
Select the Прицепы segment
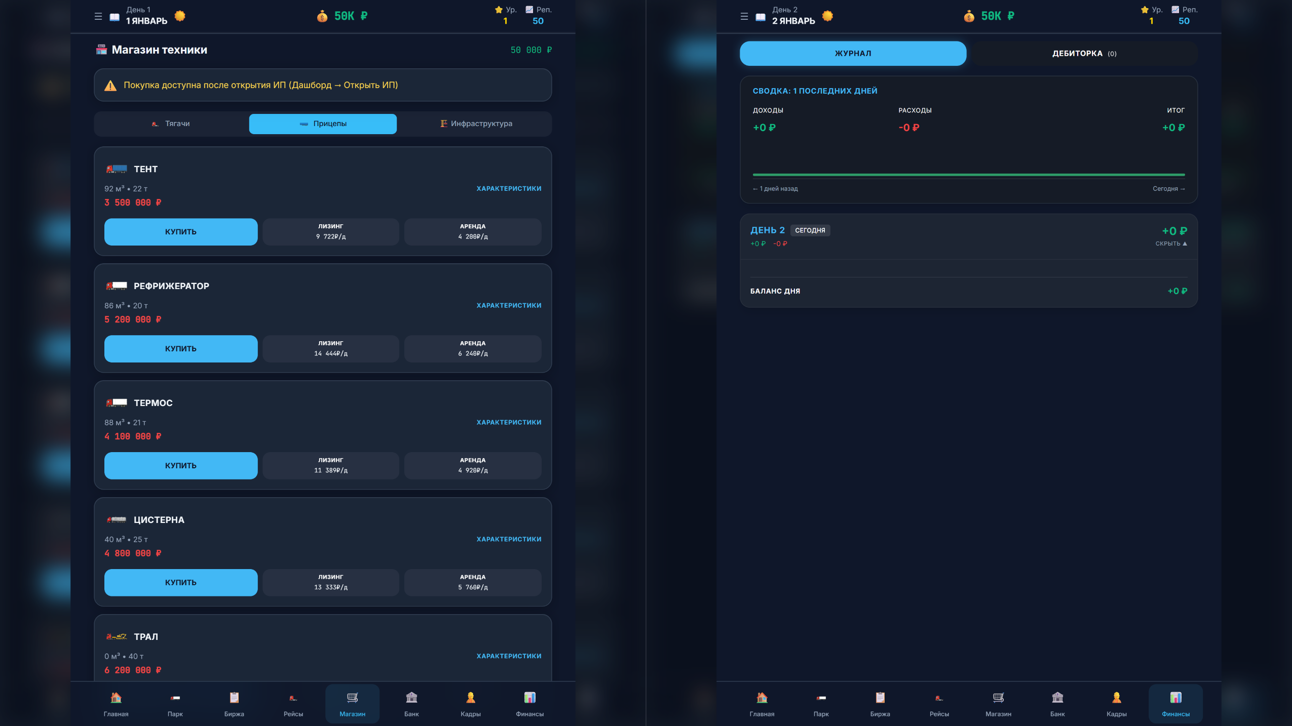[323, 124]
